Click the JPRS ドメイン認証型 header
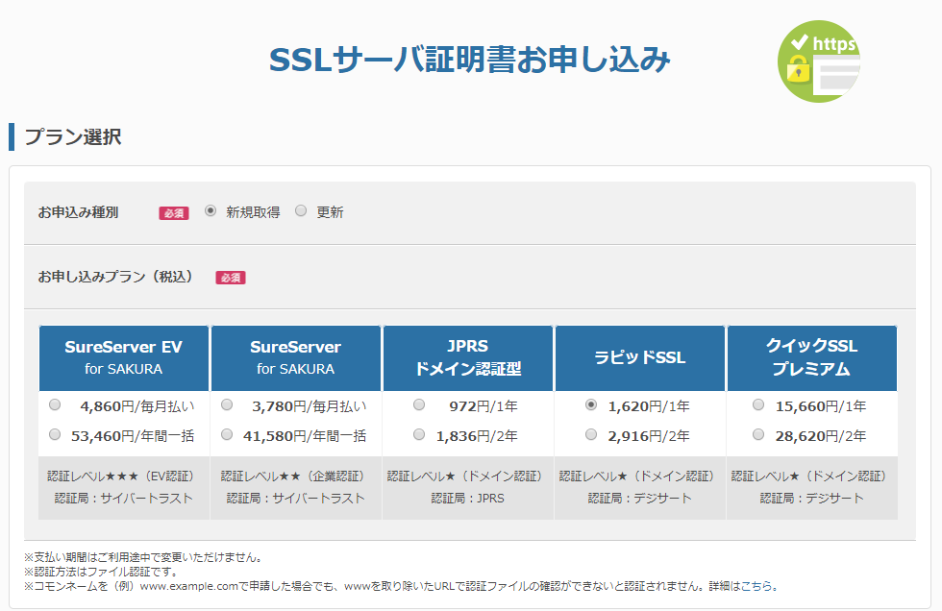 click(x=468, y=358)
